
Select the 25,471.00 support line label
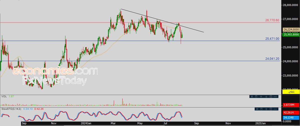tap(272, 39)
